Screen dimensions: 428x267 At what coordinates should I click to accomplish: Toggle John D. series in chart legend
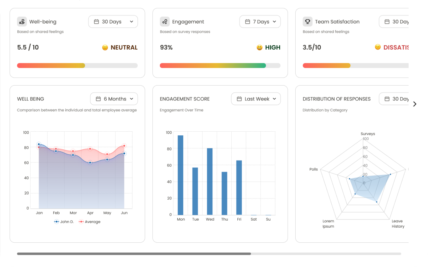pos(64,222)
